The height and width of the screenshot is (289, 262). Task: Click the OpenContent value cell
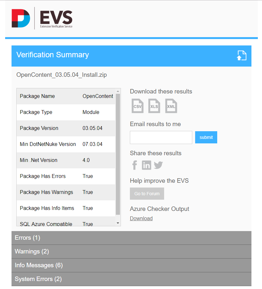(98, 96)
